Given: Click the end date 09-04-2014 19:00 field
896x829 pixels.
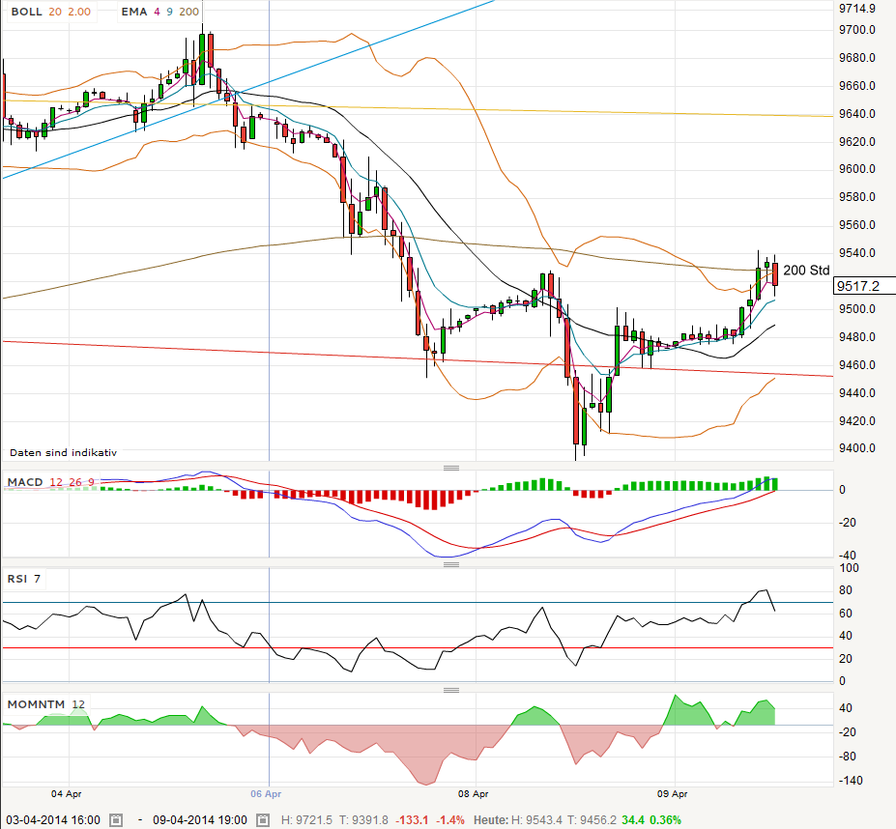Looking at the screenshot, I should 200,820.
